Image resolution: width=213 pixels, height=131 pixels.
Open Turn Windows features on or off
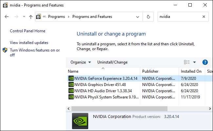tap(35, 52)
